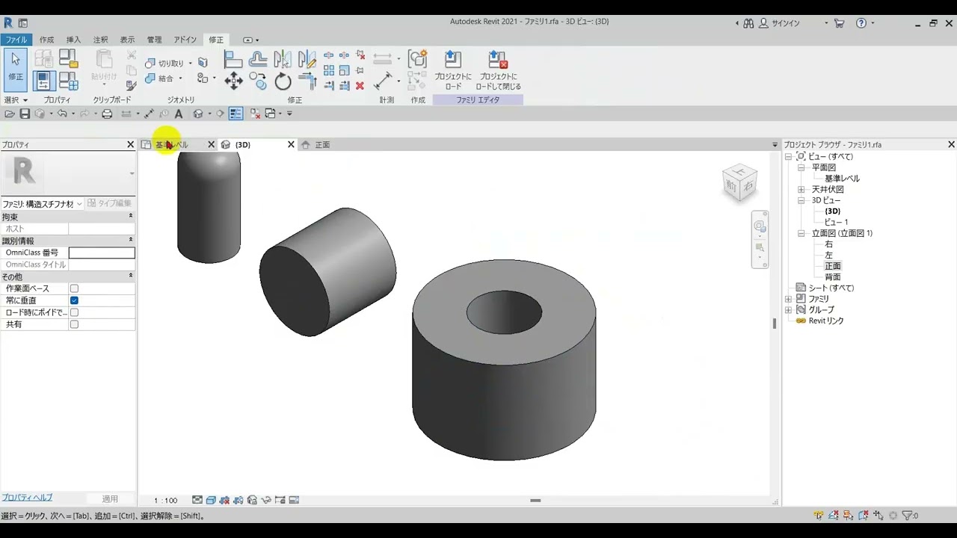Open 切り取り dropdown arrow
The width and height of the screenshot is (957, 538).
pos(190,64)
